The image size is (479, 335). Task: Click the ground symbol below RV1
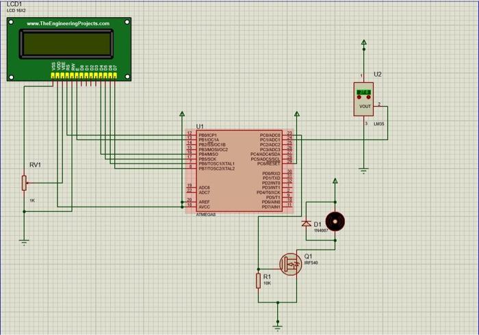[24, 242]
